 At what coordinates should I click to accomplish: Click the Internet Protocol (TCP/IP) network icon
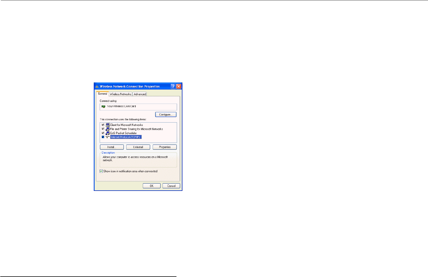(x=108, y=137)
